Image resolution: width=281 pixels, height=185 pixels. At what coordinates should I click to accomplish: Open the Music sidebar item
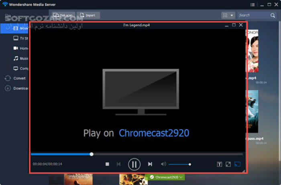21,58
